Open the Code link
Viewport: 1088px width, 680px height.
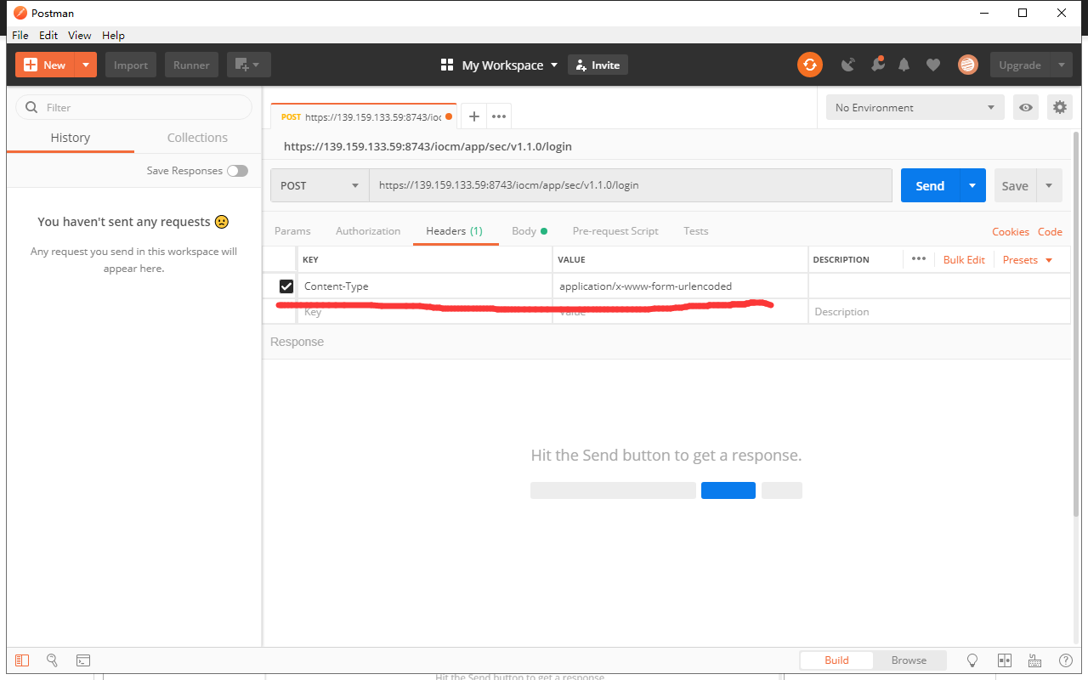[x=1050, y=231]
